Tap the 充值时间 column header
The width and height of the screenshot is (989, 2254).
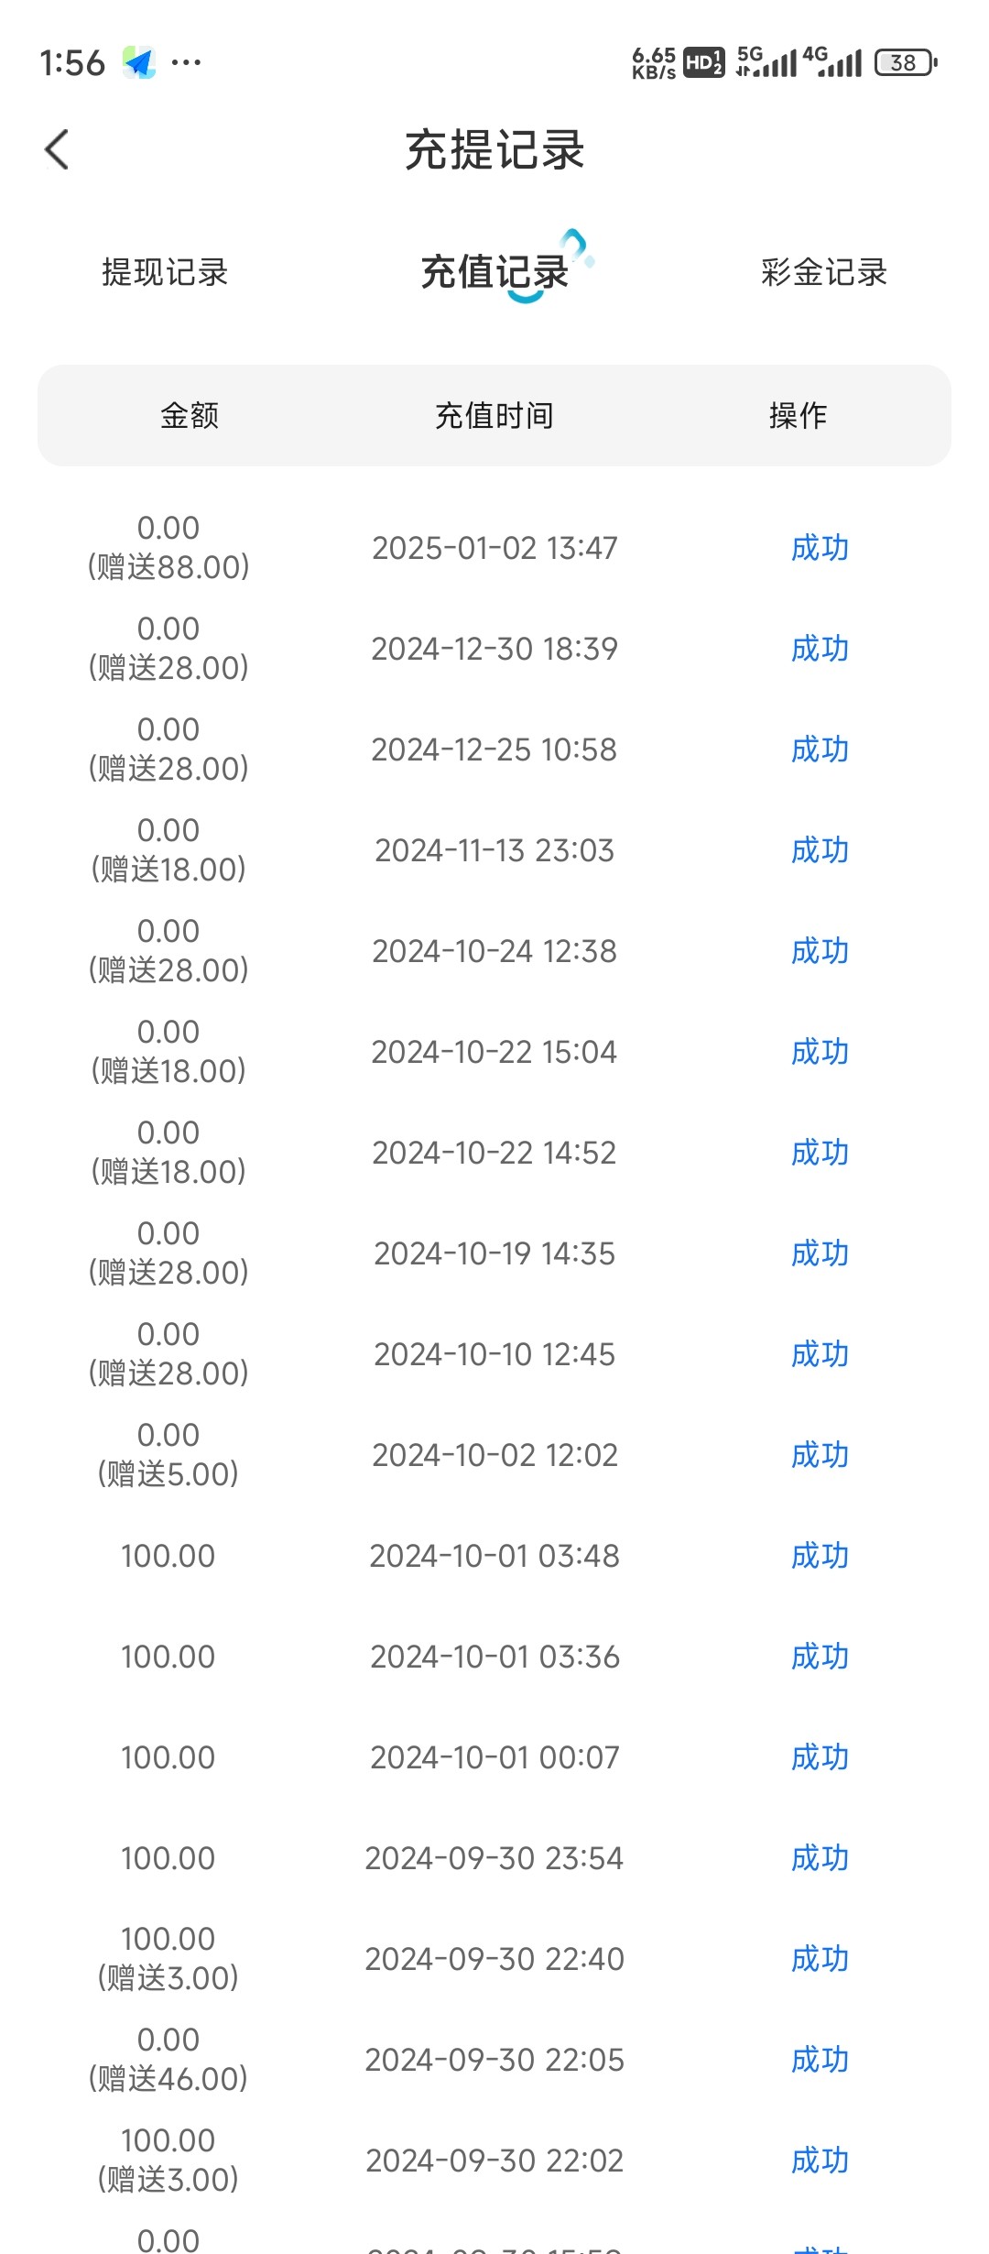coord(494,415)
